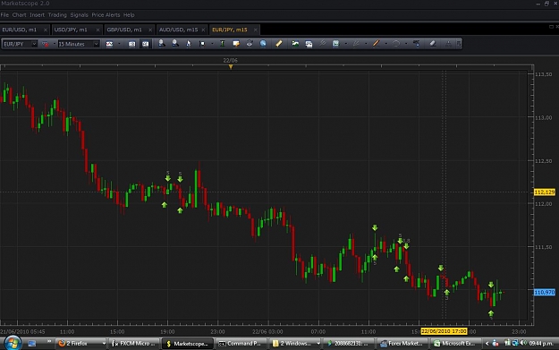
Task: Select the pointer cursor tool
Action: tap(188, 44)
